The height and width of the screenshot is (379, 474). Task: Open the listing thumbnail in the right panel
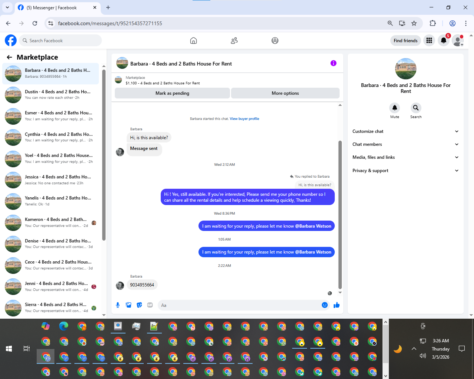coord(406,68)
